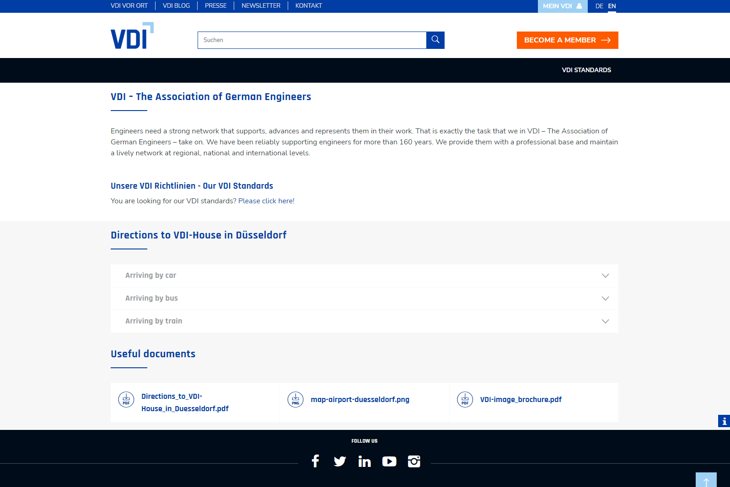Image resolution: width=730 pixels, height=487 pixels.
Task: Click 'Arriving by train' label text
Action: tap(154, 321)
